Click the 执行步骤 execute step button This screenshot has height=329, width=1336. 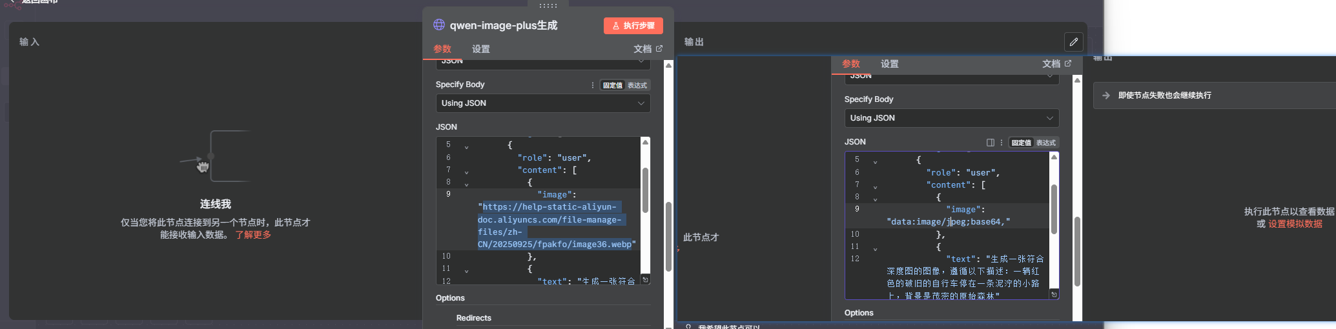pos(633,26)
